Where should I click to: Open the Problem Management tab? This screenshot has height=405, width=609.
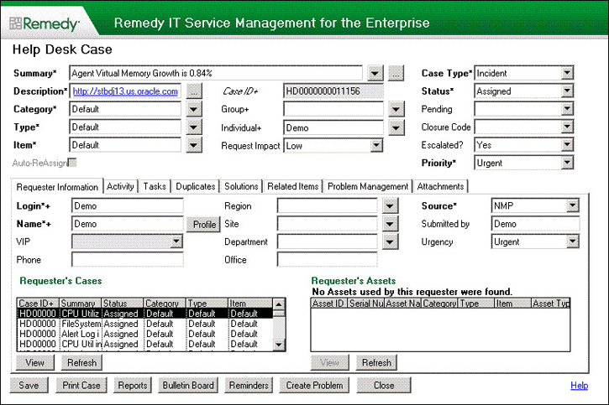pos(368,186)
